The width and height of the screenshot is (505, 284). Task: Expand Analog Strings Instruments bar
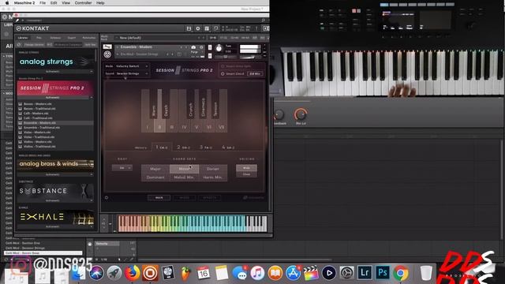point(54,72)
